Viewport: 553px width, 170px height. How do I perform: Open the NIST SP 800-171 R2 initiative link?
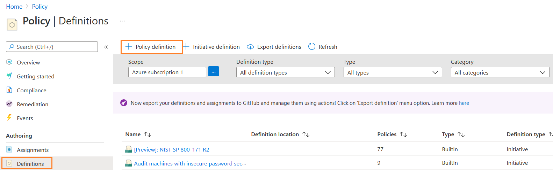[x=171, y=149]
